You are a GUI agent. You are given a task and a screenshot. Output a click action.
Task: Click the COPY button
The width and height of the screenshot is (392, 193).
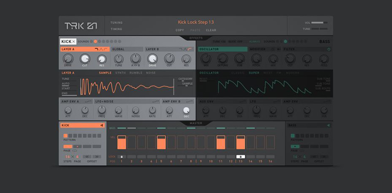(180, 30)
